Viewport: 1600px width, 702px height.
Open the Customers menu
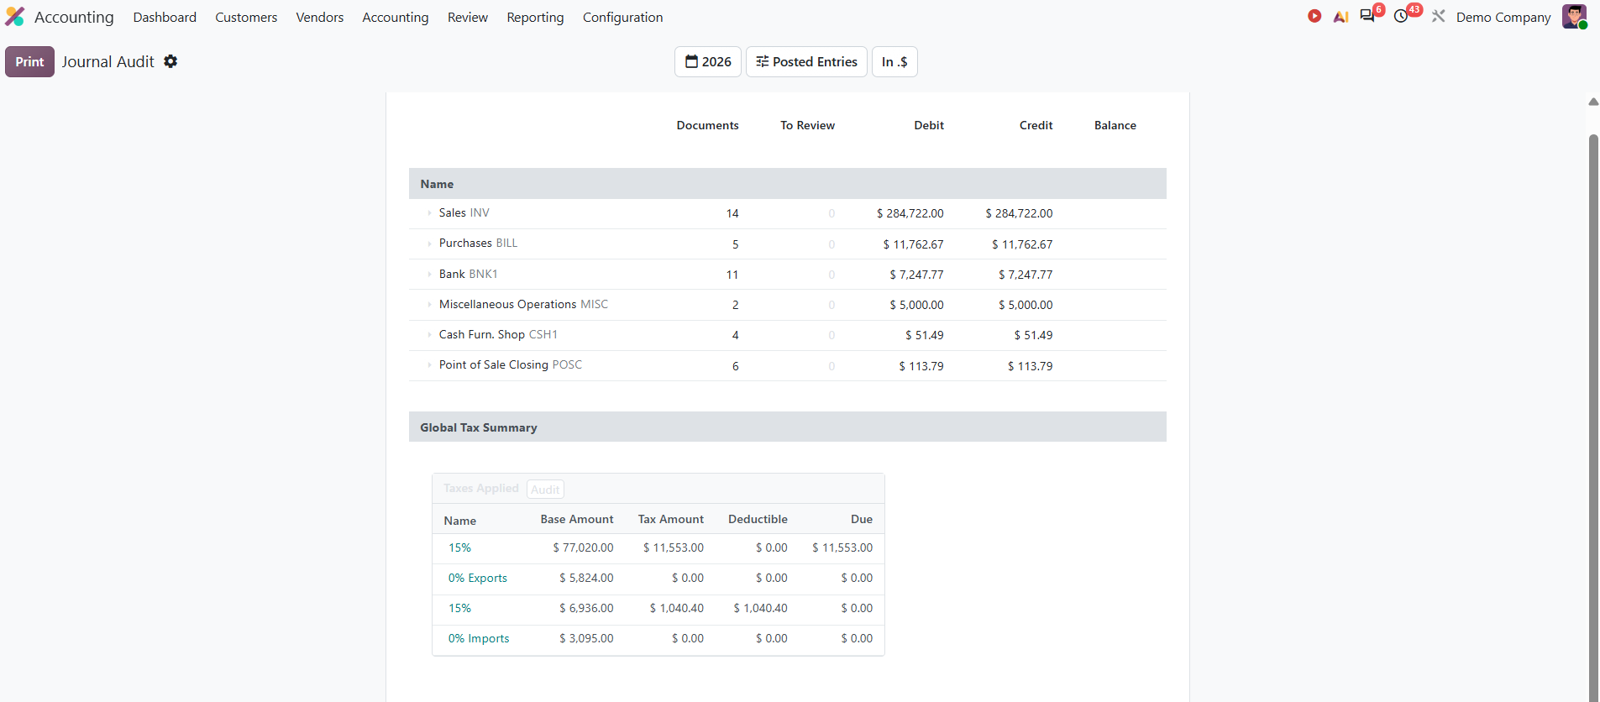click(246, 17)
